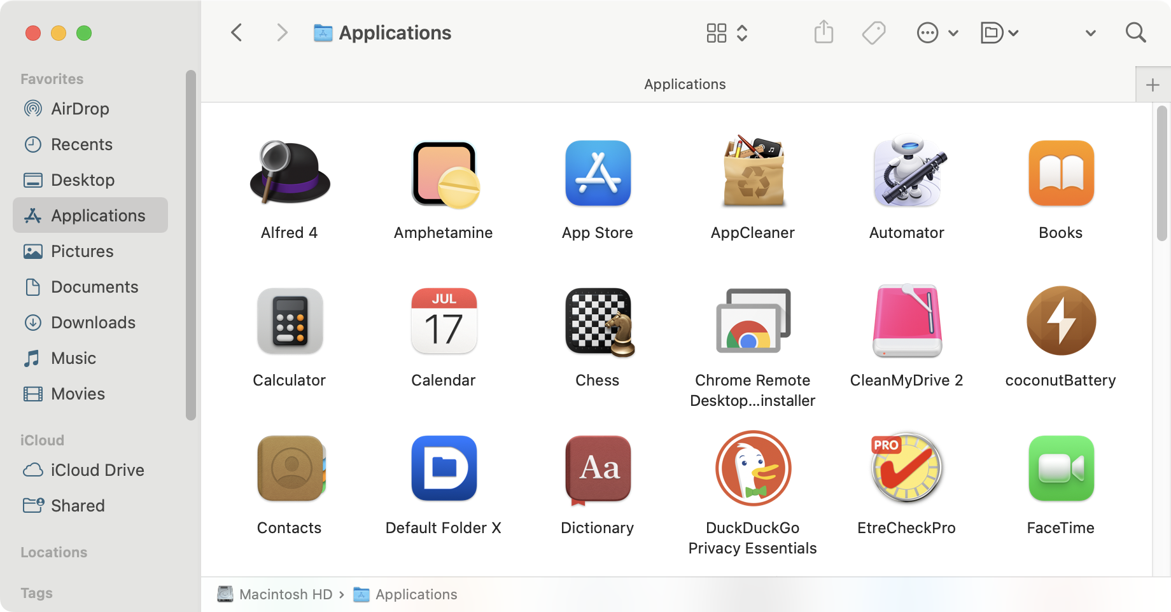Go to Desktop in sidebar

pos(90,180)
